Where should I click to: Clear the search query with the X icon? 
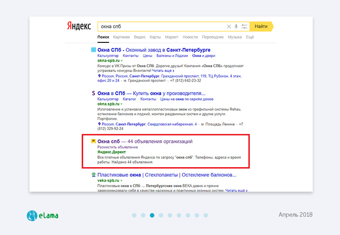[x=229, y=27]
